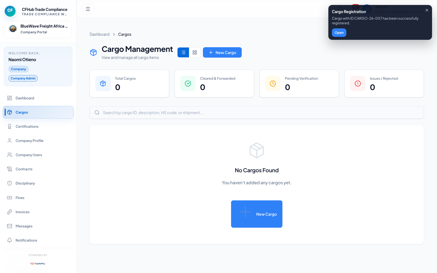
Task: Click the Contracts sidebar icon
Action: pyautogui.click(x=10, y=169)
